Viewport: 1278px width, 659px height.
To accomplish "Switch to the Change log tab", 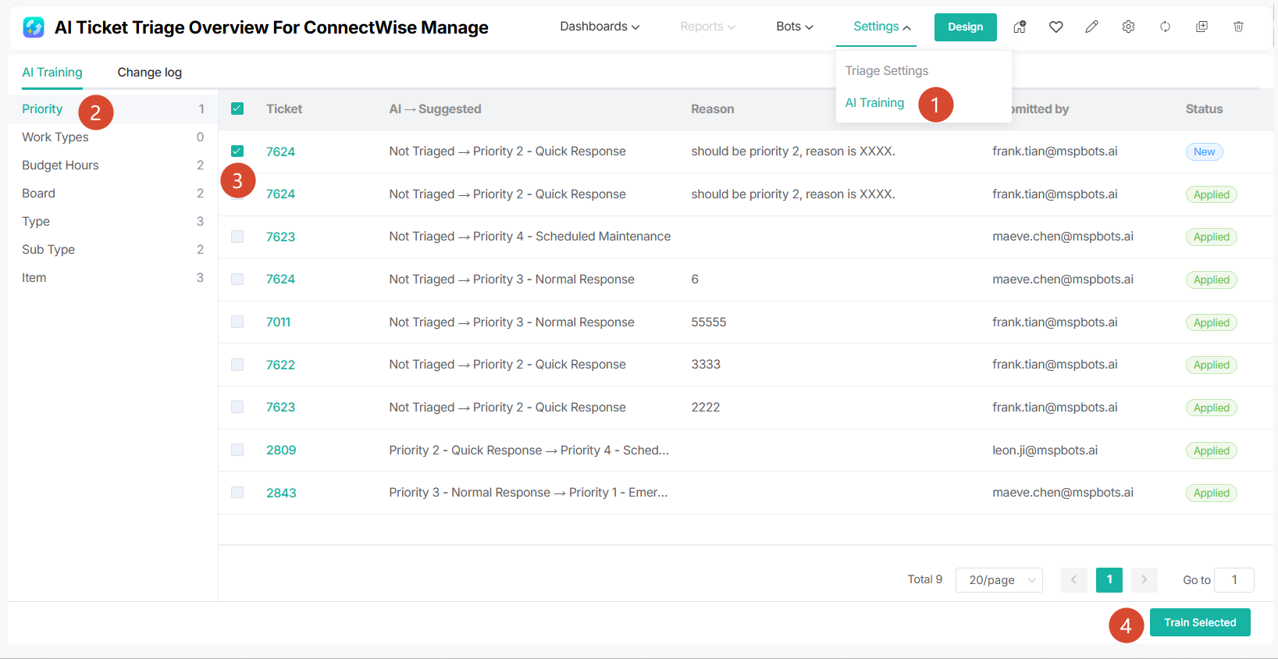I will click(x=149, y=72).
